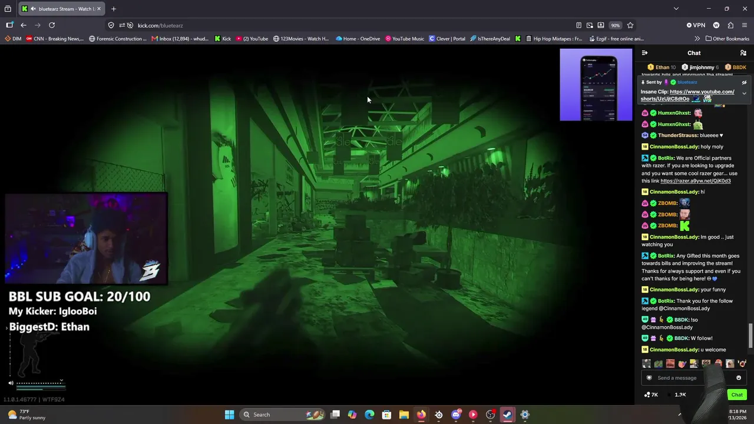Open Discord from the taskbar
The image size is (754, 424).
pyautogui.click(x=456, y=415)
